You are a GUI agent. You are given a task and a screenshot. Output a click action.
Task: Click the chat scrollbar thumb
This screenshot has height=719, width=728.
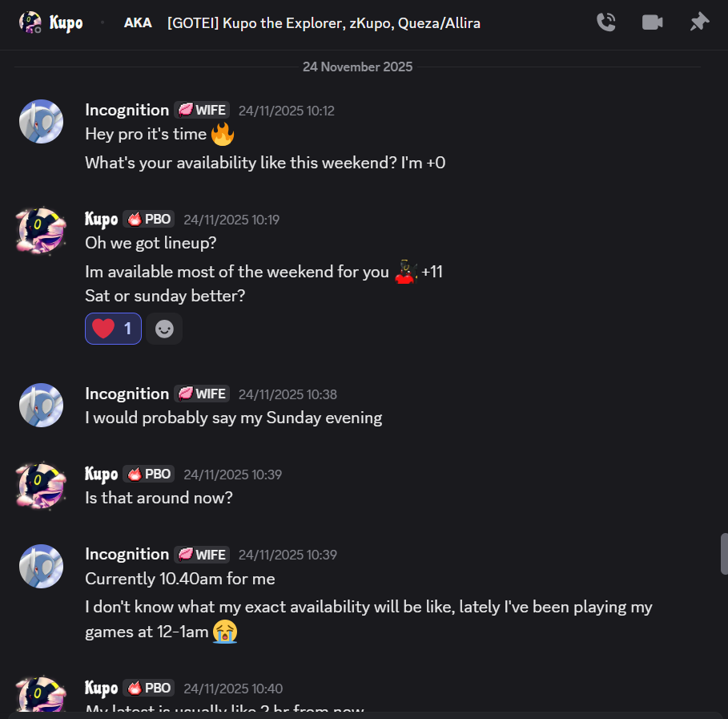click(x=724, y=553)
